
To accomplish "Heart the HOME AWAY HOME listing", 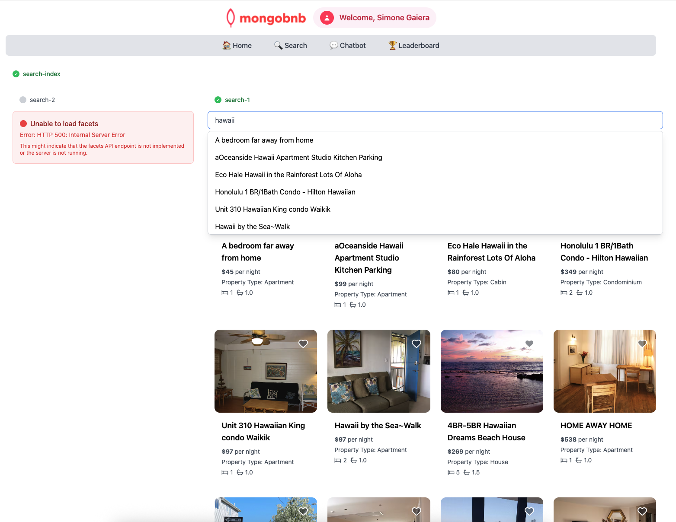I will 642,344.
